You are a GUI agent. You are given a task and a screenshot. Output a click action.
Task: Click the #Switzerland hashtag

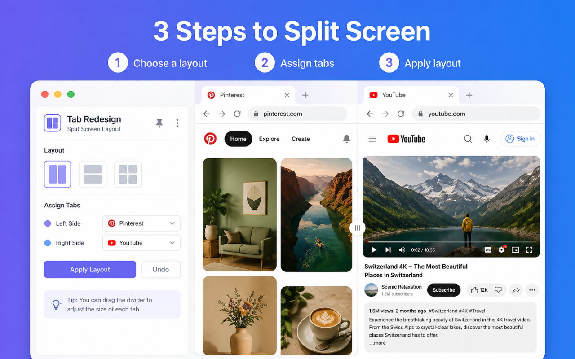coord(443,311)
